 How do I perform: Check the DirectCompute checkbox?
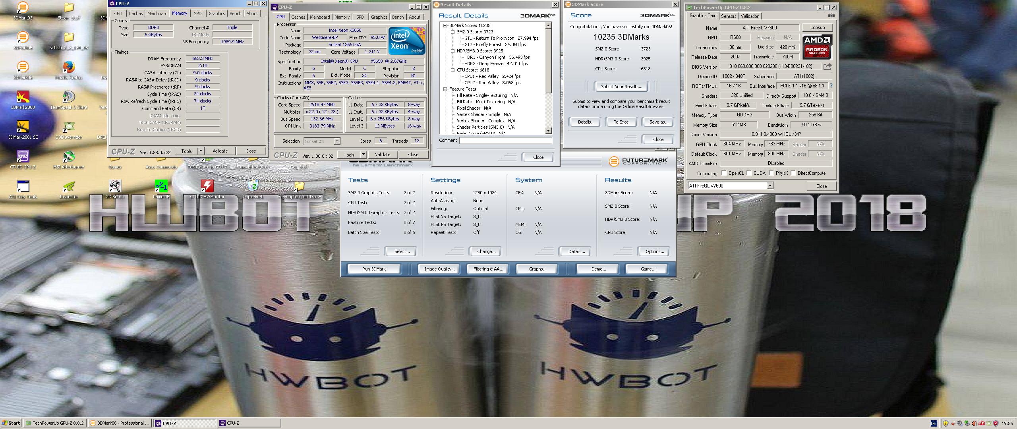(x=793, y=173)
